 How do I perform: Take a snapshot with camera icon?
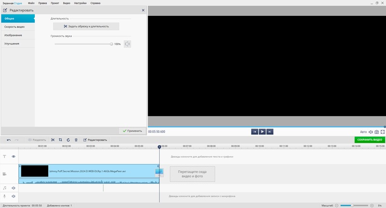point(377,132)
